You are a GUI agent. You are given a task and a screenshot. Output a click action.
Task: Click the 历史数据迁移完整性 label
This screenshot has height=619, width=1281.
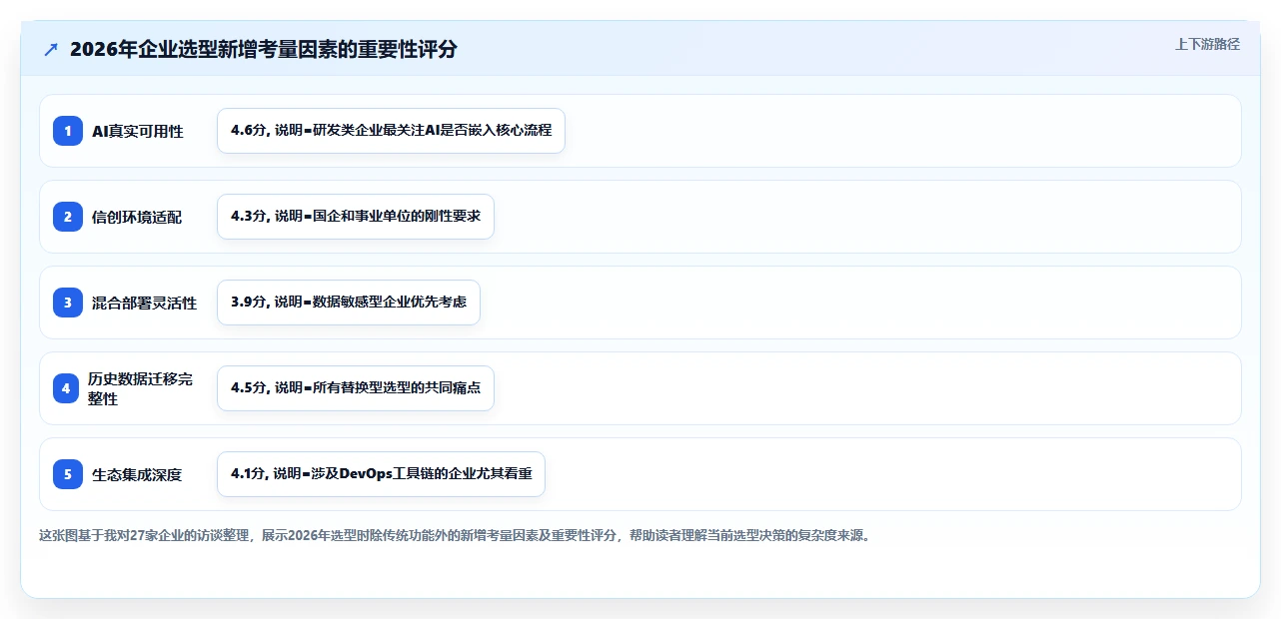click(x=141, y=388)
